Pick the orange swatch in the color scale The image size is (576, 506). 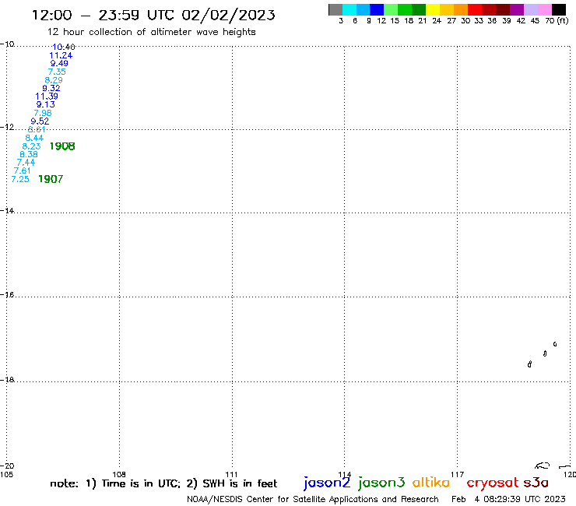pyautogui.click(x=461, y=9)
